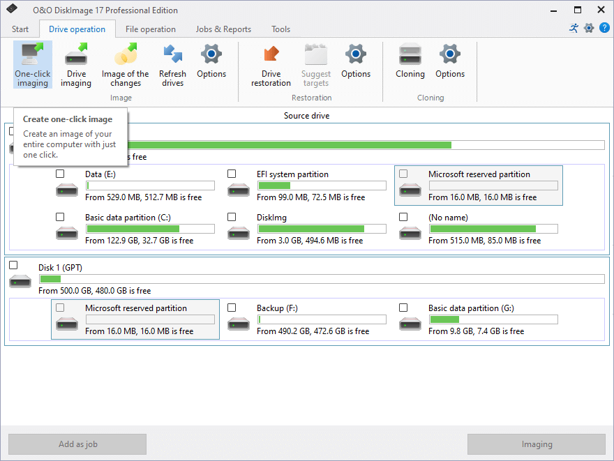Click the running man express view icon
Viewport: 614px width, 461px height.
[x=574, y=28]
